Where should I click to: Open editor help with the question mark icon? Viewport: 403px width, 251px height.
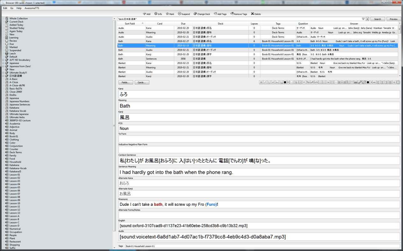point(398,82)
